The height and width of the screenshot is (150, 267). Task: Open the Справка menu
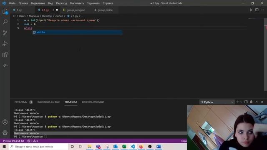[x=108, y=3]
